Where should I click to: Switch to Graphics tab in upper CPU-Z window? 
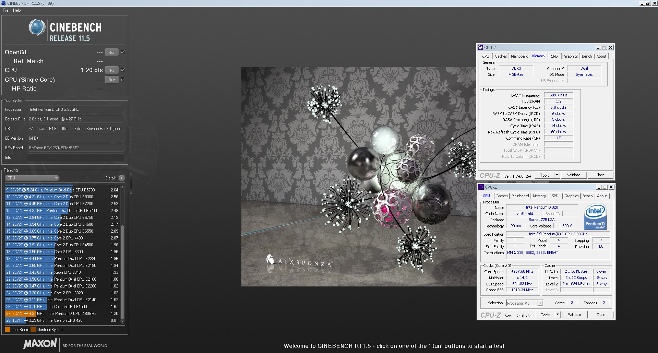571,56
